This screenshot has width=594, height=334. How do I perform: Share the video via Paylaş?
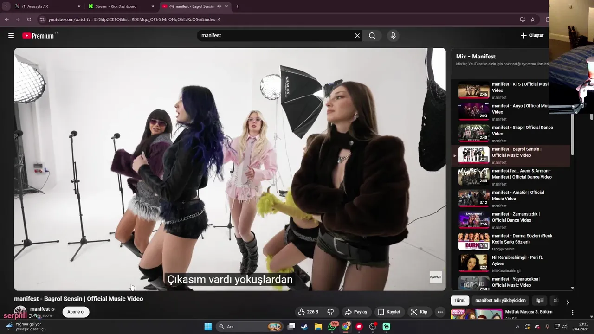tap(356, 312)
